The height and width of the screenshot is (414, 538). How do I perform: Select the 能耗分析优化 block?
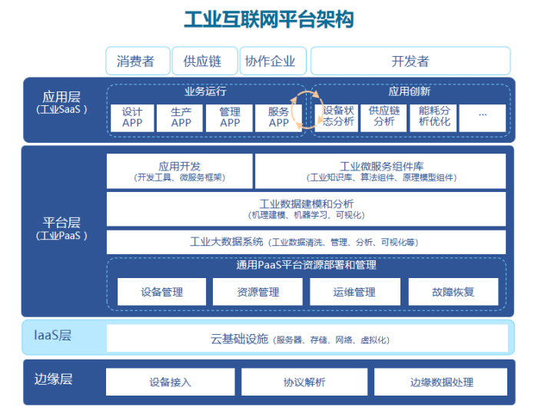pyautogui.click(x=433, y=118)
